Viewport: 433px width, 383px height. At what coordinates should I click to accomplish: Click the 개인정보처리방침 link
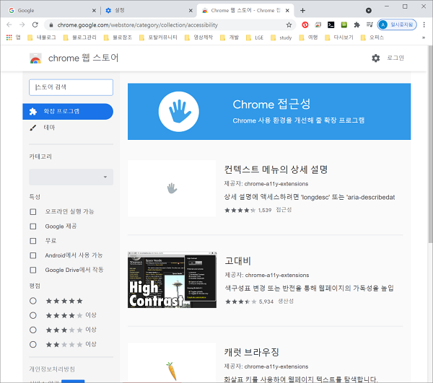[x=52, y=369]
